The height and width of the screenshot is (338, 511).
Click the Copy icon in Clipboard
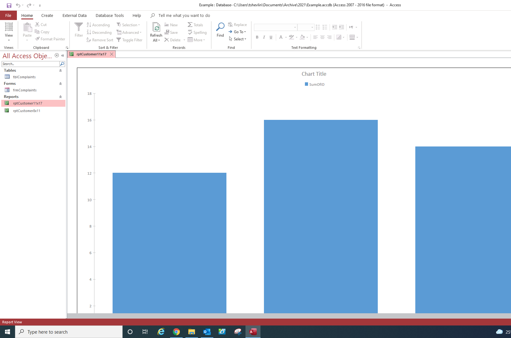[x=37, y=32]
